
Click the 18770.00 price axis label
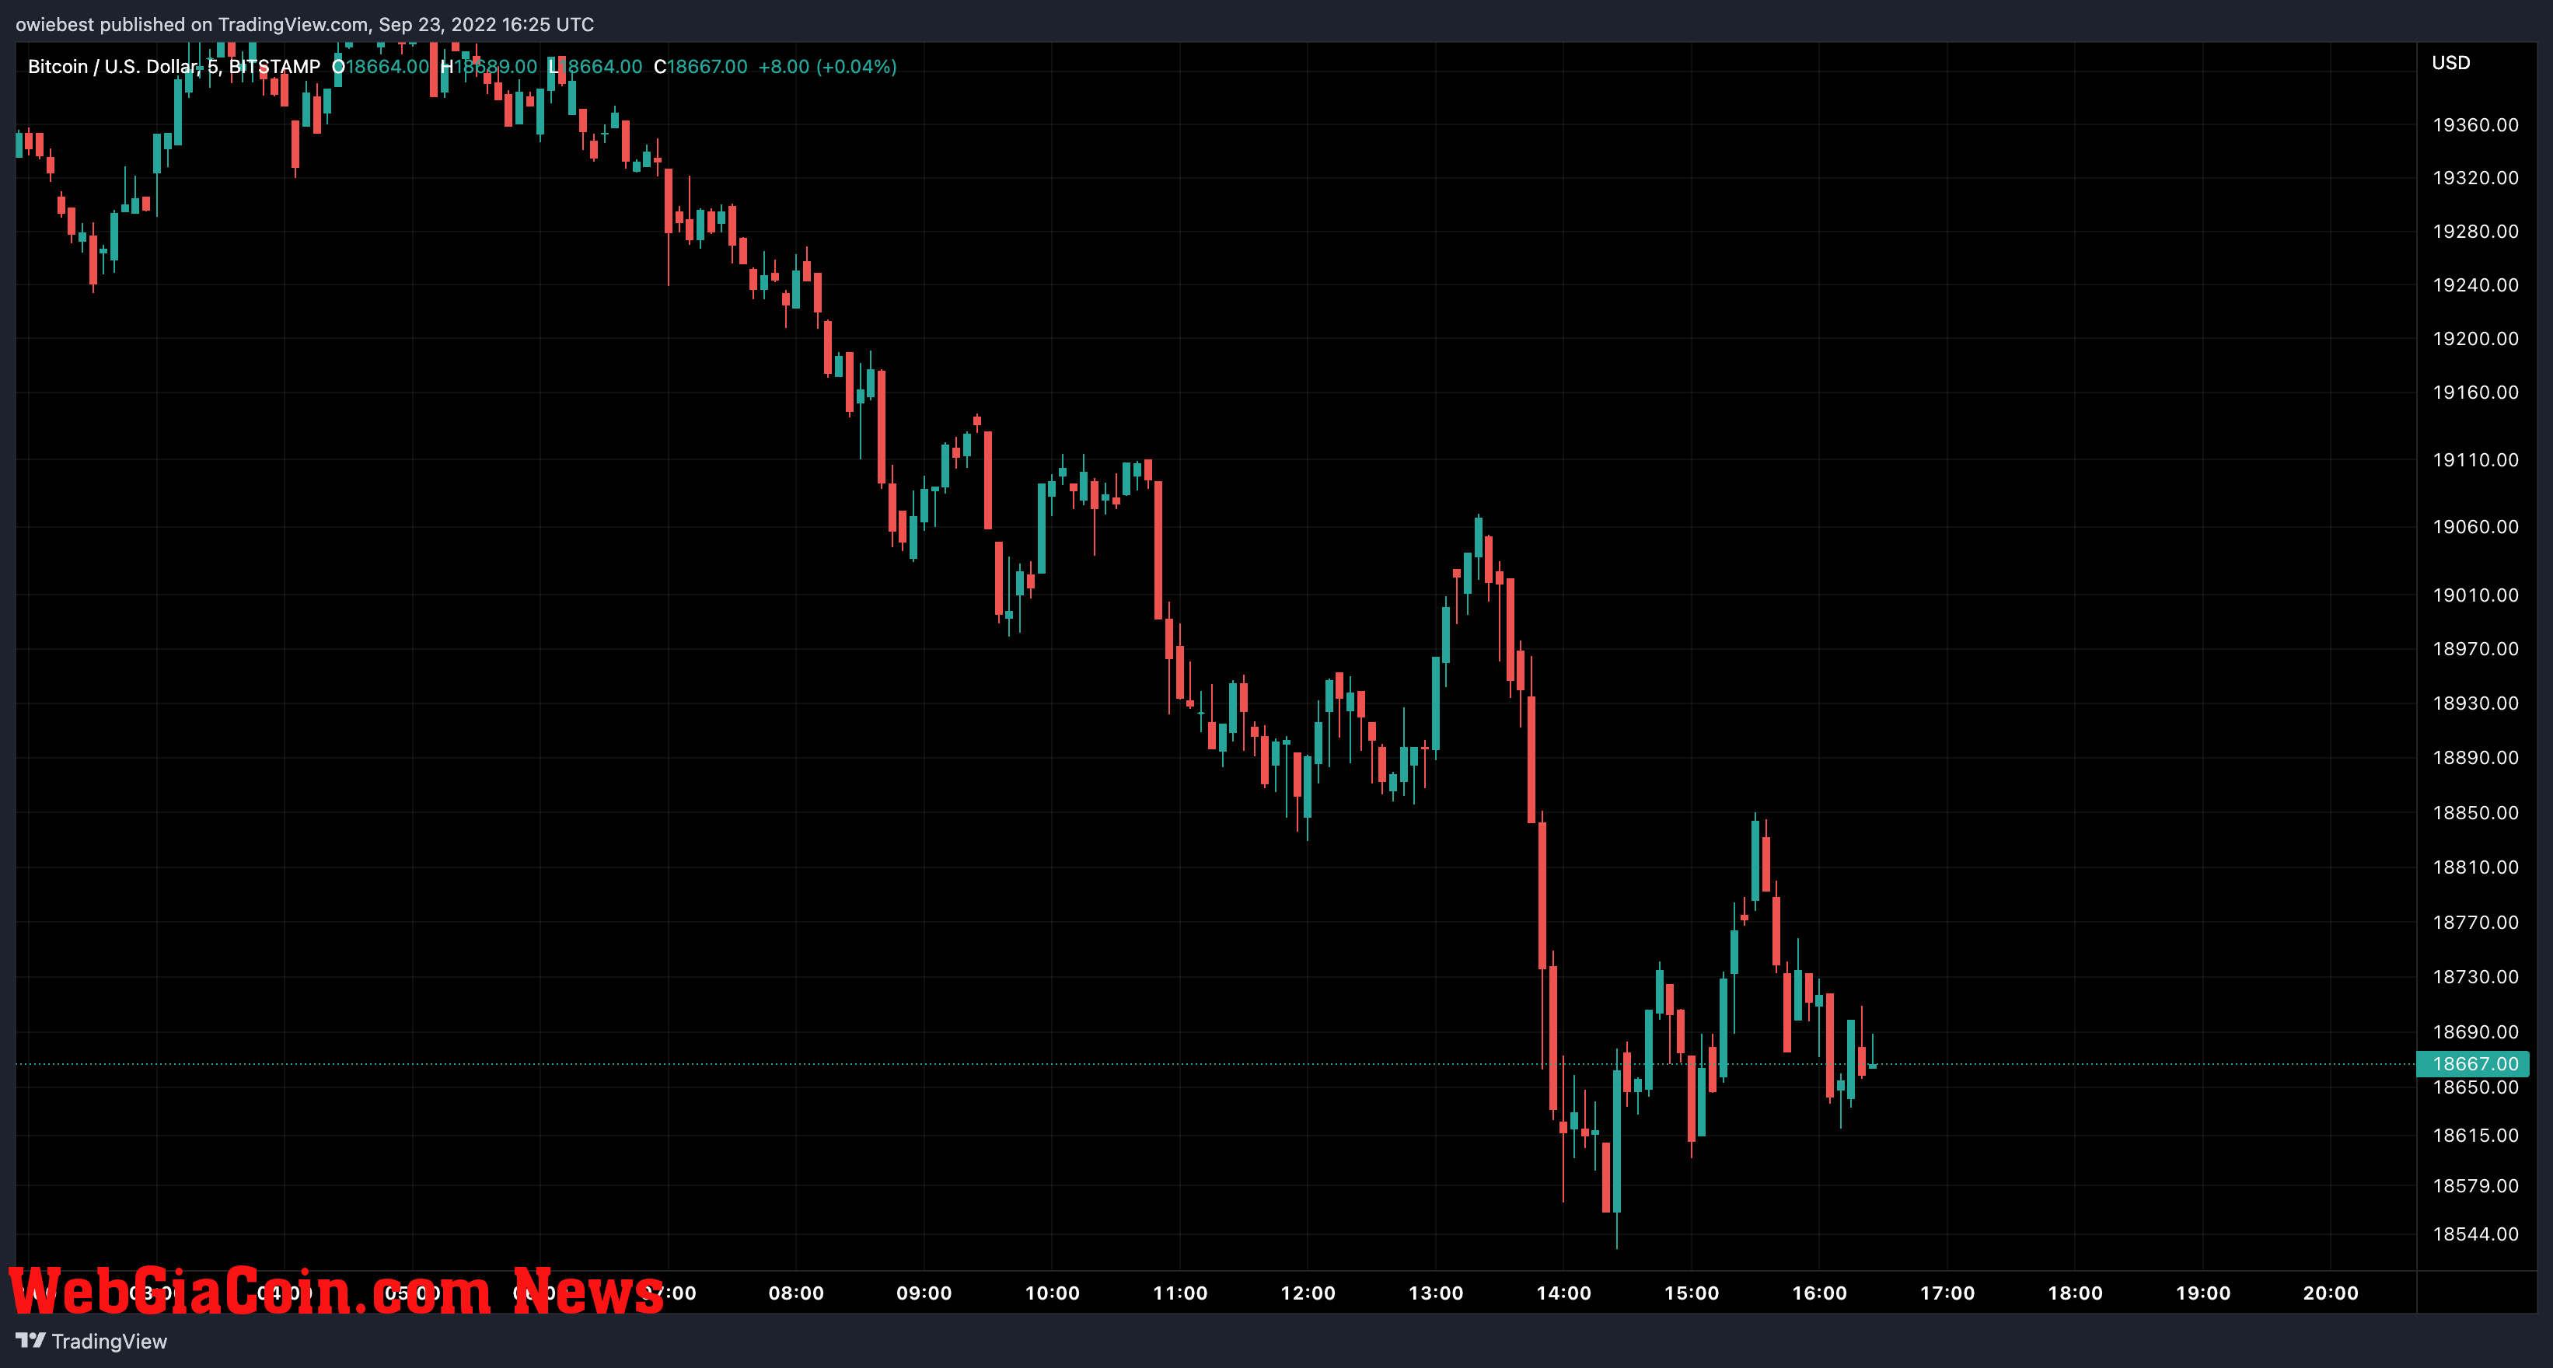coord(2474,923)
